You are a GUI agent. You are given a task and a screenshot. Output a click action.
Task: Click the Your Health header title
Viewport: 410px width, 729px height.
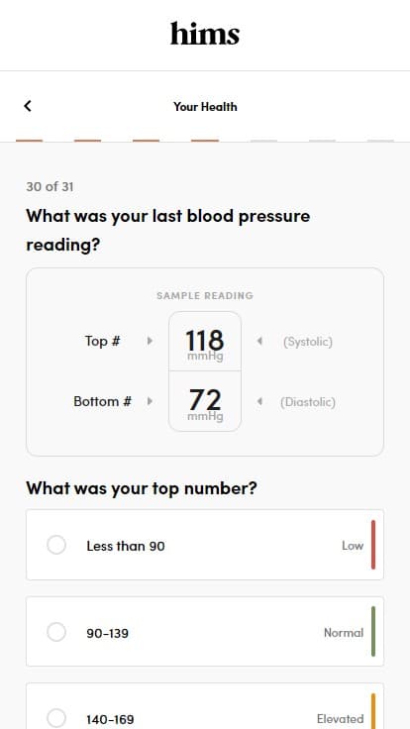pos(205,106)
